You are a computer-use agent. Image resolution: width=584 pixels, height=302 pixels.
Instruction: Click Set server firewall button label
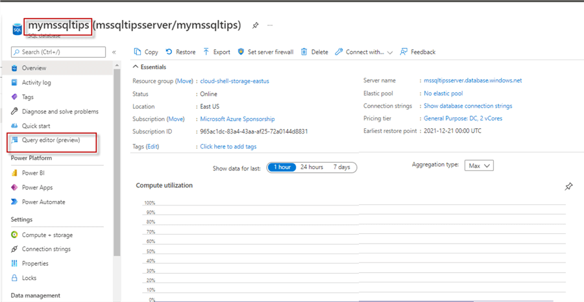pyautogui.click(x=271, y=52)
